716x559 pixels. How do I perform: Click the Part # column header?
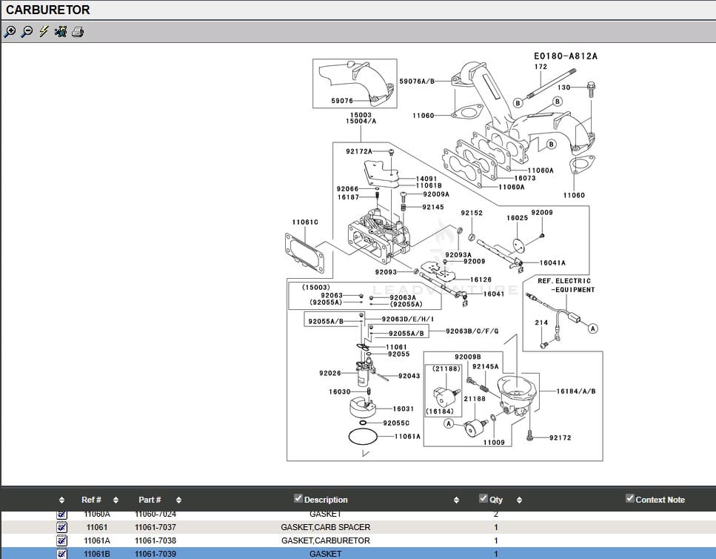tap(150, 500)
